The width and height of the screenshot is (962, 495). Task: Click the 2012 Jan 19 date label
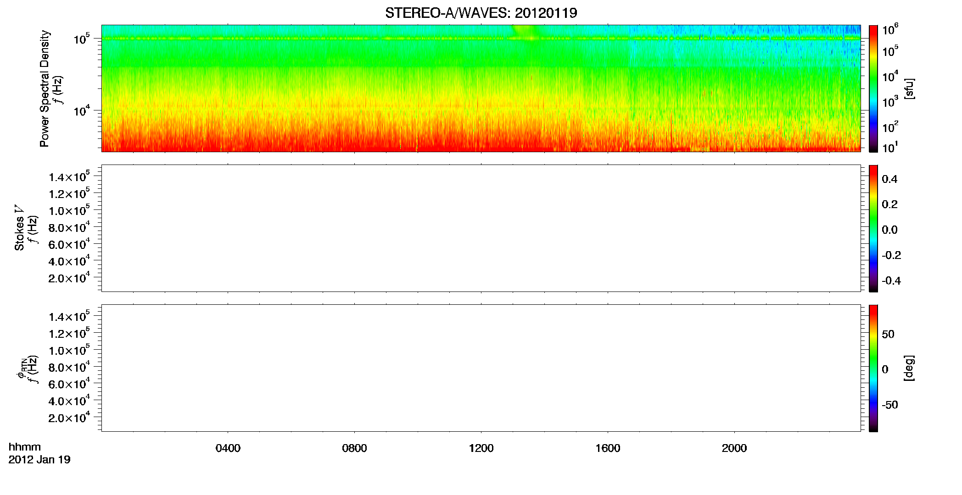tap(39, 459)
